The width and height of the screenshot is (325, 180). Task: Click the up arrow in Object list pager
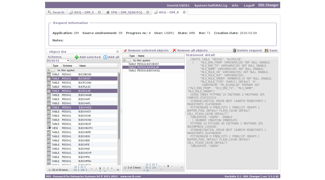point(118,170)
